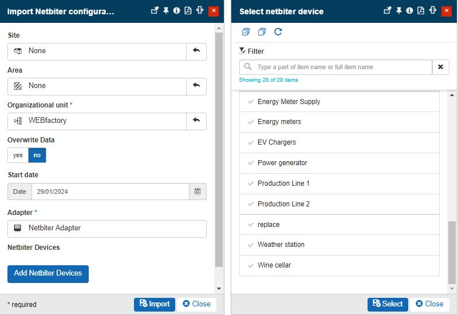Image resolution: width=458 pixels, height=315 pixels.
Task: Click deselect all icon in device toolbar
Action: click(x=262, y=32)
